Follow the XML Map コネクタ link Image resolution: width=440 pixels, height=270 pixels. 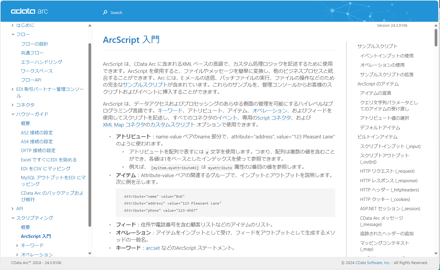coord(124,125)
